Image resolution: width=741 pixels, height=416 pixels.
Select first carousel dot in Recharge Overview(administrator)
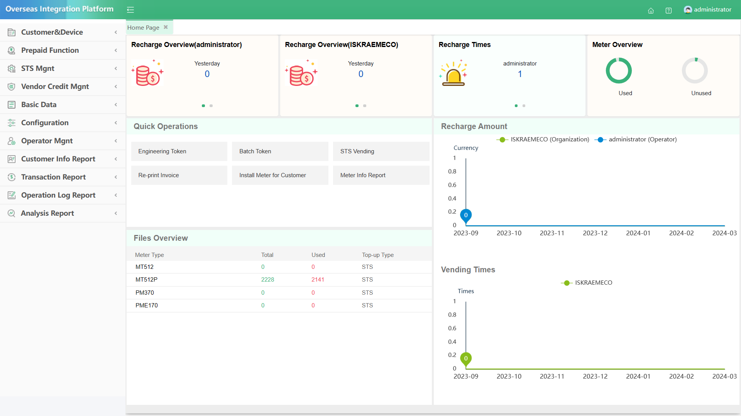203,106
